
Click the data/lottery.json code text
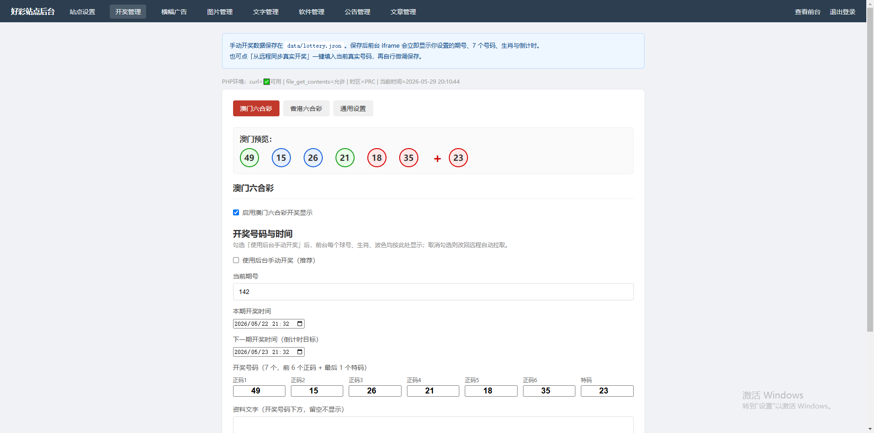click(314, 46)
